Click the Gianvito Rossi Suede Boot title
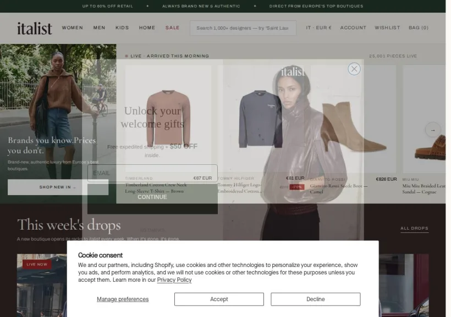The image size is (451, 317). [x=339, y=189]
